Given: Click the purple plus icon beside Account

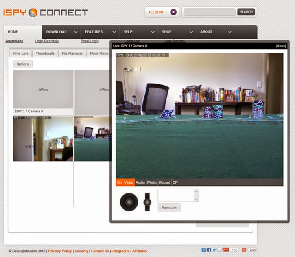Looking at the screenshot, I should 173,12.
